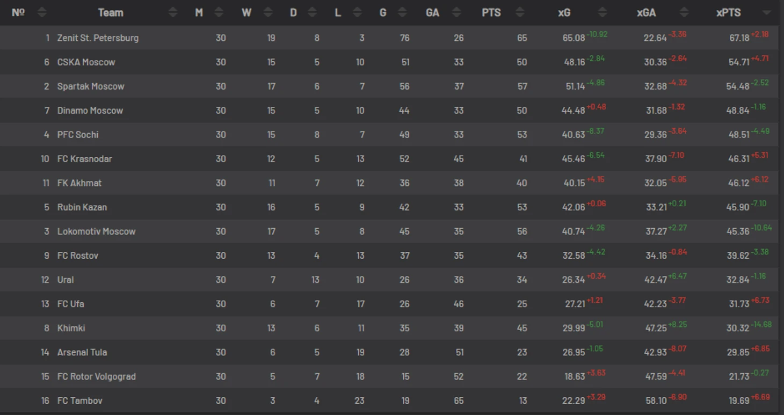Sort by points via PTS column arrows
This screenshot has height=415, width=784.
(519, 12)
